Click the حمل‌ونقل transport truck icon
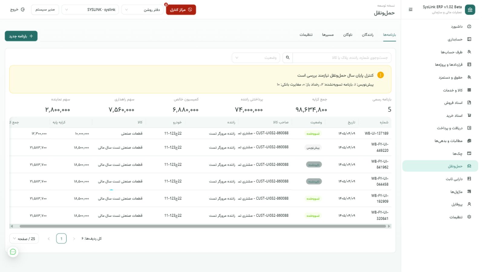Viewport: 484px width, 272px height. click(x=469, y=166)
